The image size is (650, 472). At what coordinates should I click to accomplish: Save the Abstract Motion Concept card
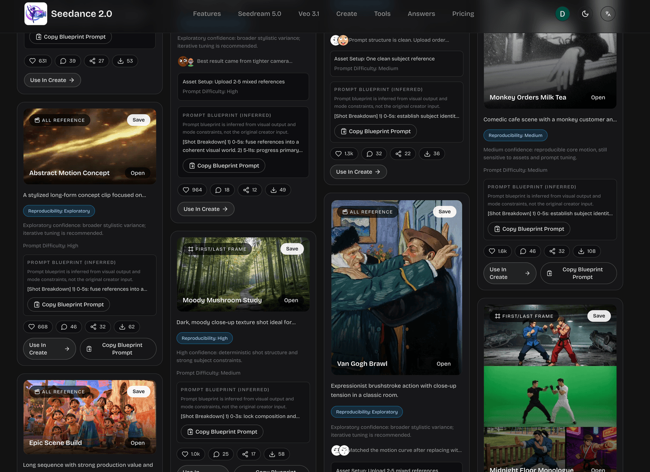point(139,120)
